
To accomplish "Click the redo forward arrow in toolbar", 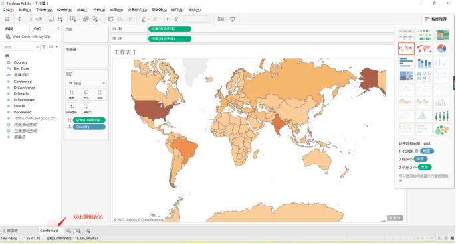I will click(x=30, y=19).
